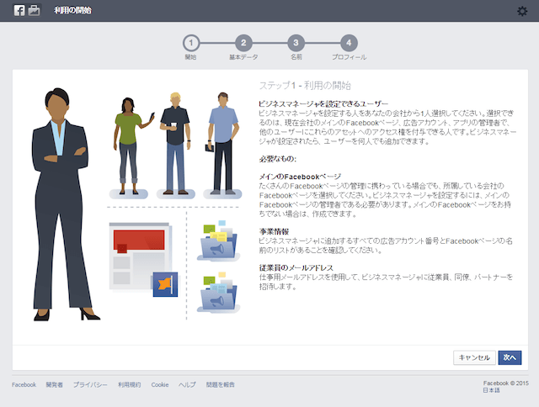Screen dimensions: 539x407
Task: Click the プロフィール step label
Action: coord(349,57)
